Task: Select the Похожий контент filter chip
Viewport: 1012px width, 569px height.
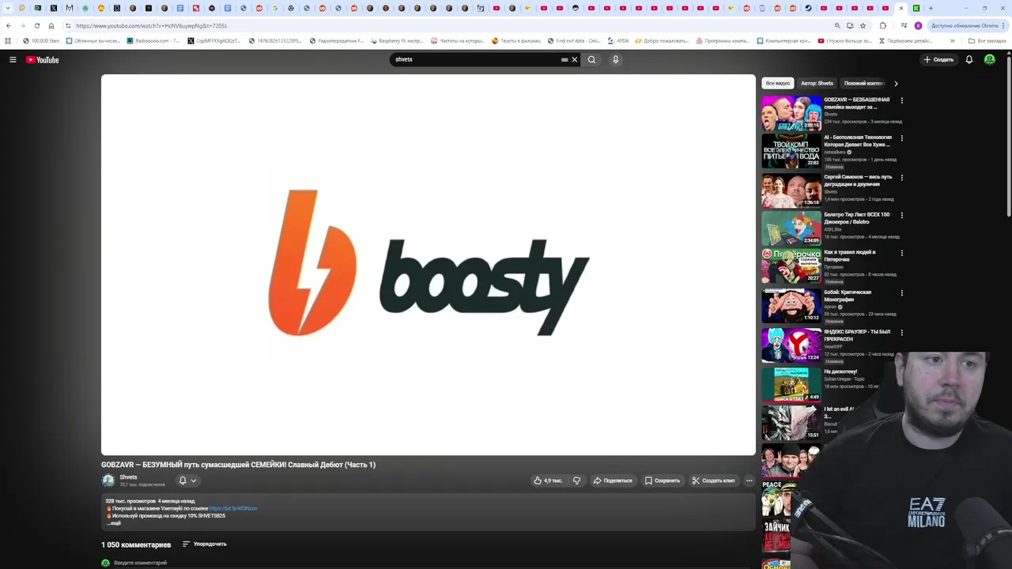Action: [863, 83]
